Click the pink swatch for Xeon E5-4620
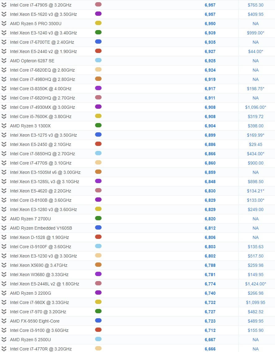 pyautogui.click(x=98, y=190)
